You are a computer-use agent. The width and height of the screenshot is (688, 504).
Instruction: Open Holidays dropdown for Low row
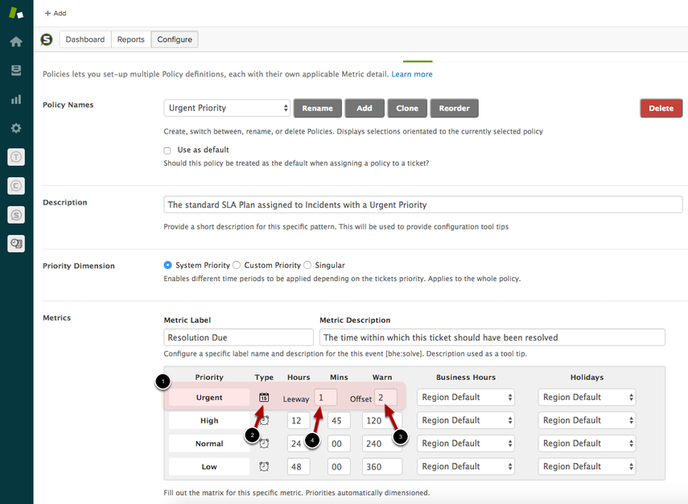[x=587, y=467]
